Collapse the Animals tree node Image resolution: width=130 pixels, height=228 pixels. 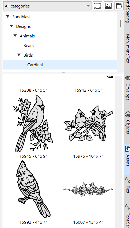click(15, 36)
